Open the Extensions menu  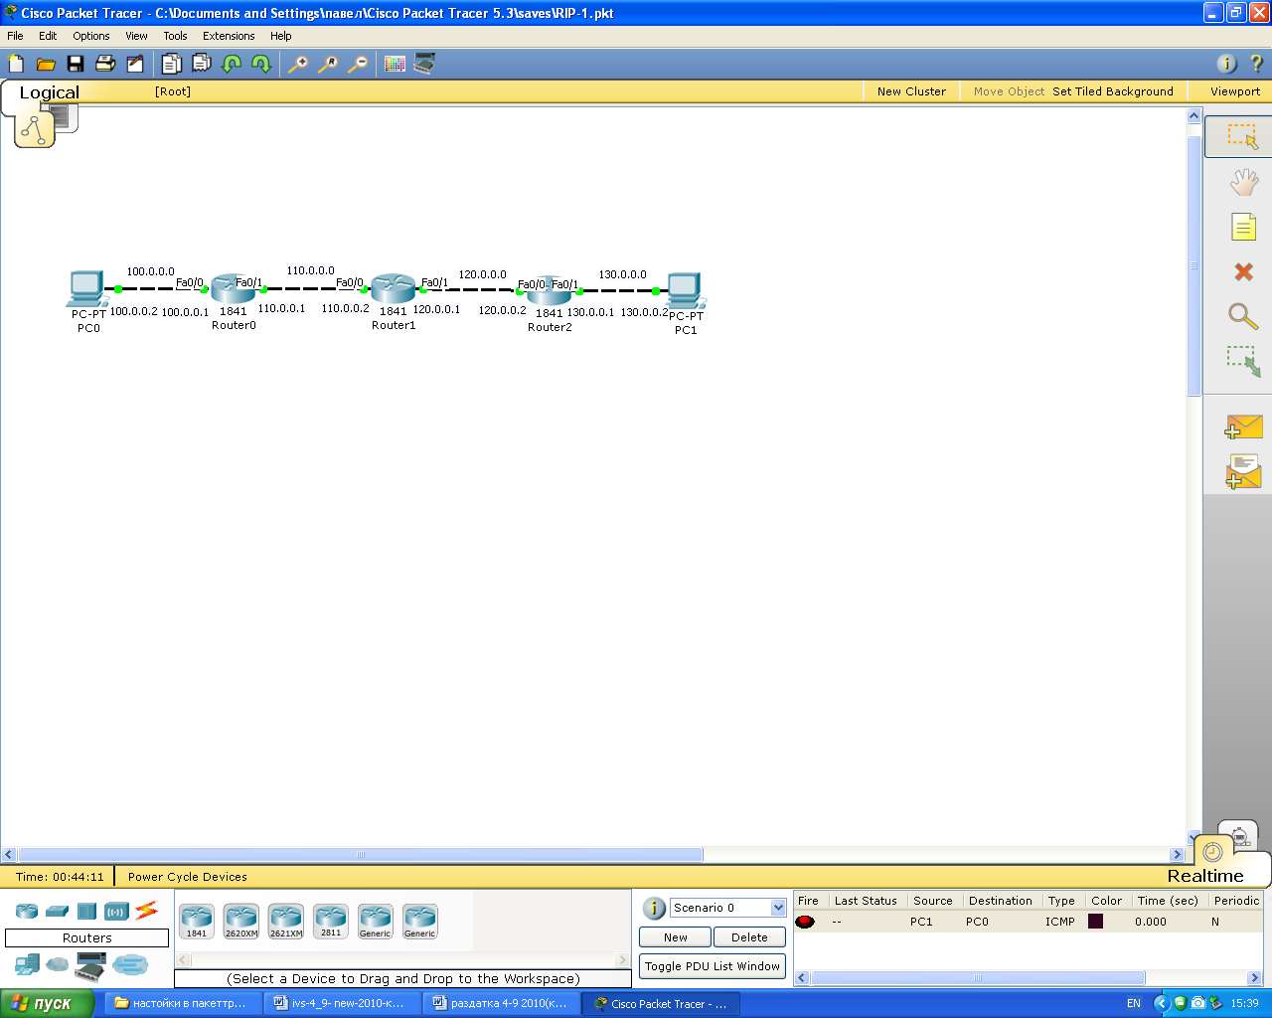(x=229, y=36)
